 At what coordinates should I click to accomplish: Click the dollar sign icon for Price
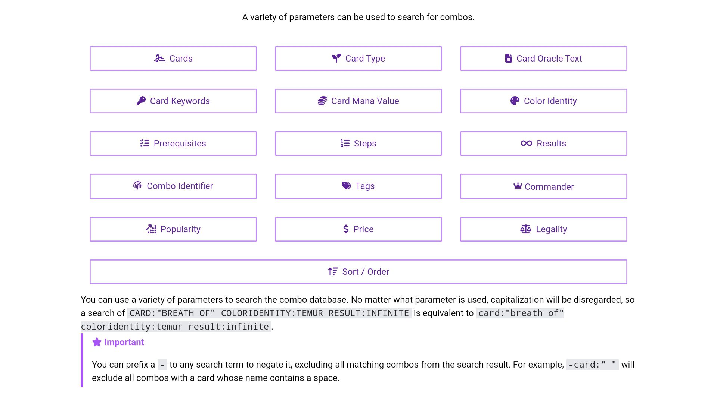[x=346, y=229]
